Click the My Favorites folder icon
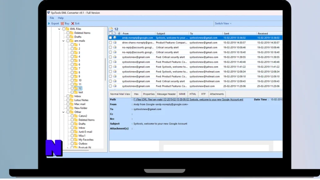The width and height of the screenshot is (320, 180). click(x=76, y=140)
